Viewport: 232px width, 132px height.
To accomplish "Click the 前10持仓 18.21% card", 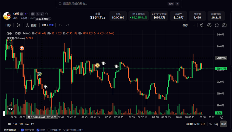I will pyautogui.click(x=216, y=16).
